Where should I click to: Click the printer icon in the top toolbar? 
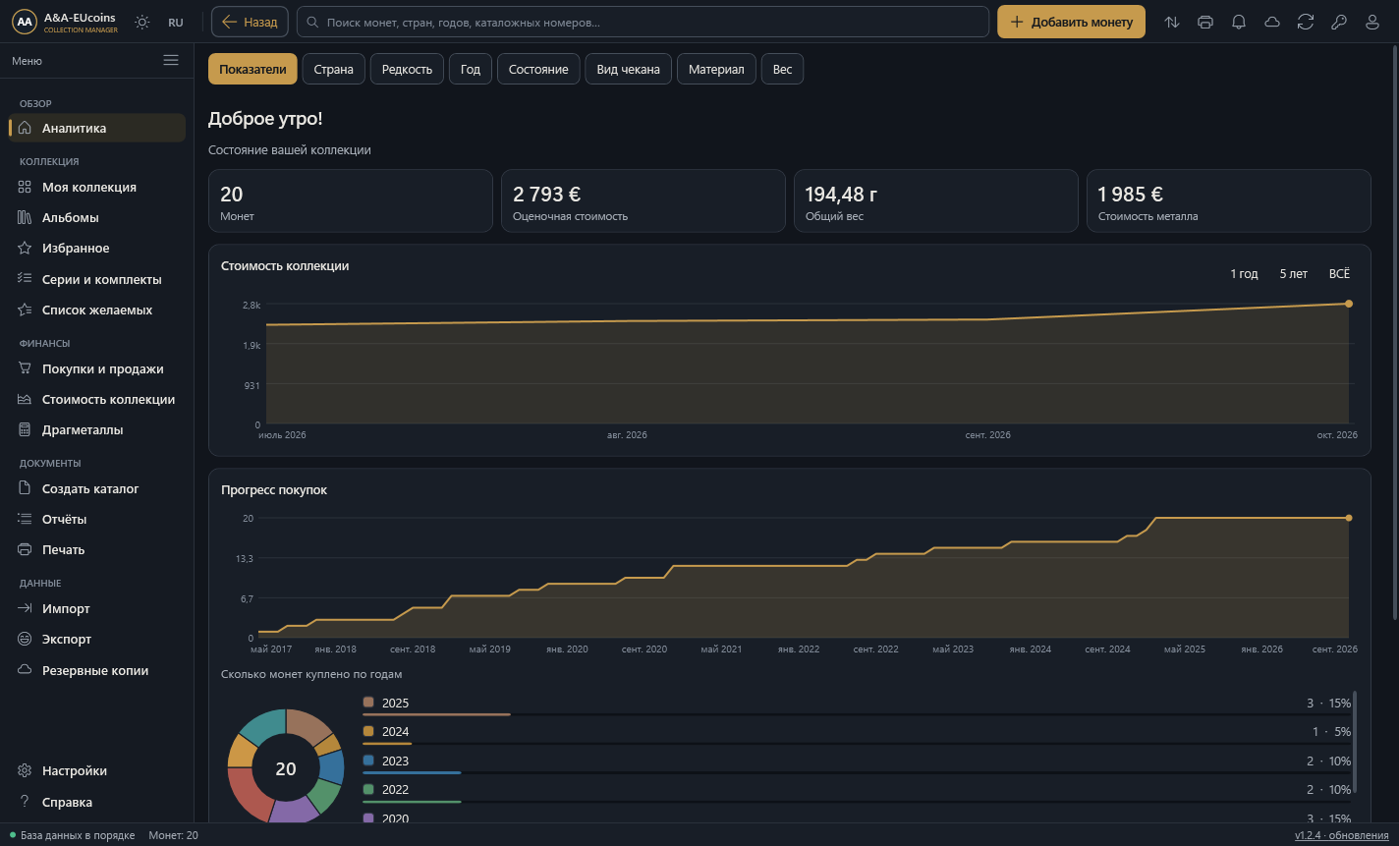(x=1205, y=23)
